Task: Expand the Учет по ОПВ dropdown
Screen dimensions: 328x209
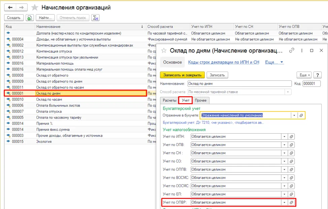Action: point(284,145)
